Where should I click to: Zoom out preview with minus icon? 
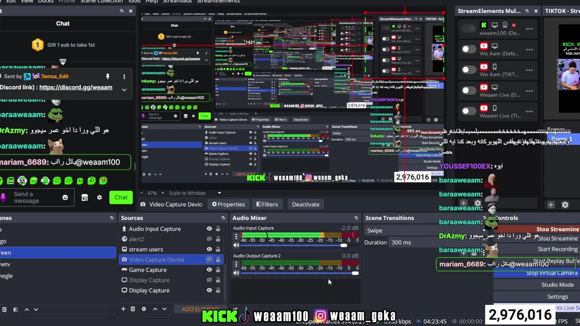coord(142,193)
